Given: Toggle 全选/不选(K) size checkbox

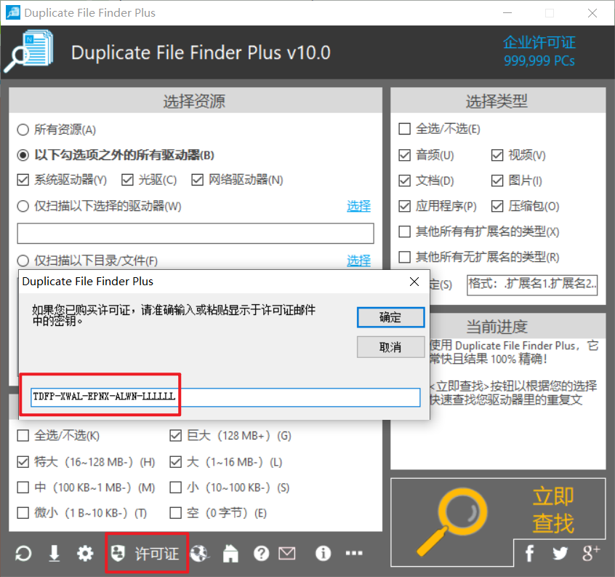Looking at the screenshot, I should pos(23,435).
